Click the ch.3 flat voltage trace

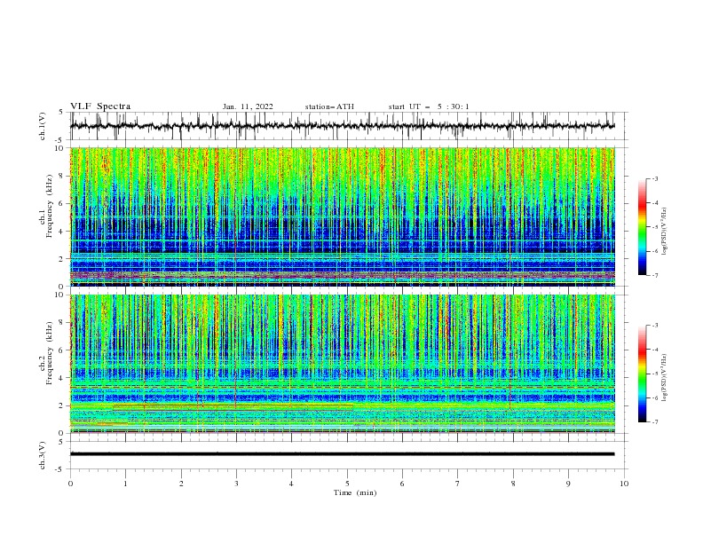coord(343,454)
